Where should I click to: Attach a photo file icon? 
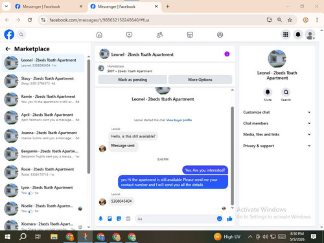(110, 219)
